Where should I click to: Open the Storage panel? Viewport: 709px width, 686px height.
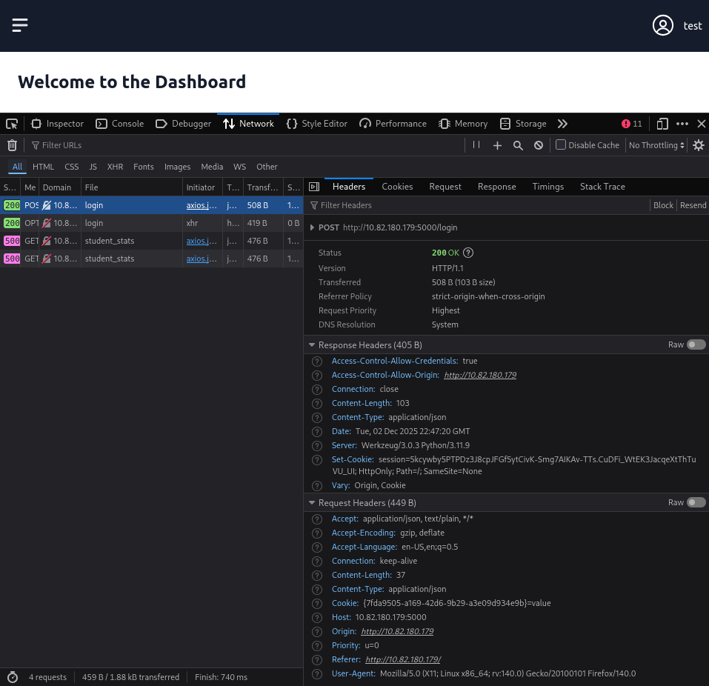tap(524, 124)
